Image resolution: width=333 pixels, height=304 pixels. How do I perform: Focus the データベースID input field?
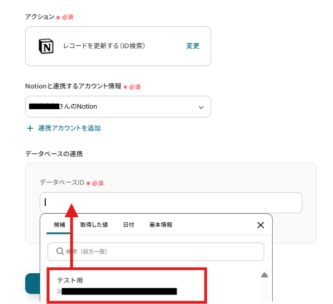[x=171, y=203]
